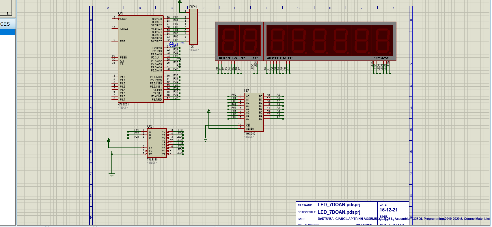The width and height of the screenshot is (492, 227).
Task: Click the highlighted blue item in device list
Action: [8, 32]
